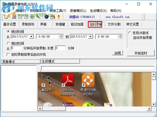The height and width of the screenshot is (117, 157).
Task: Open the end date dropdown arrow
Action: click(91, 37)
